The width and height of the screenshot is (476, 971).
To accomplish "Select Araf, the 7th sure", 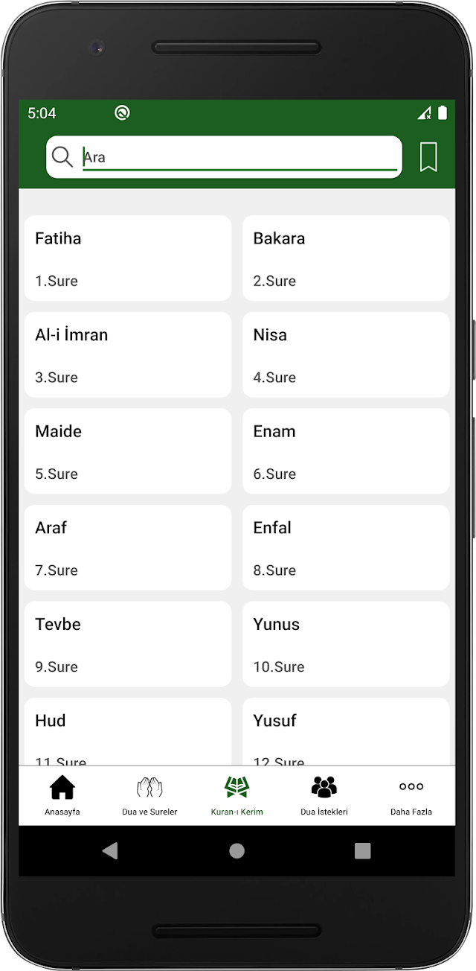I will (128, 547).
